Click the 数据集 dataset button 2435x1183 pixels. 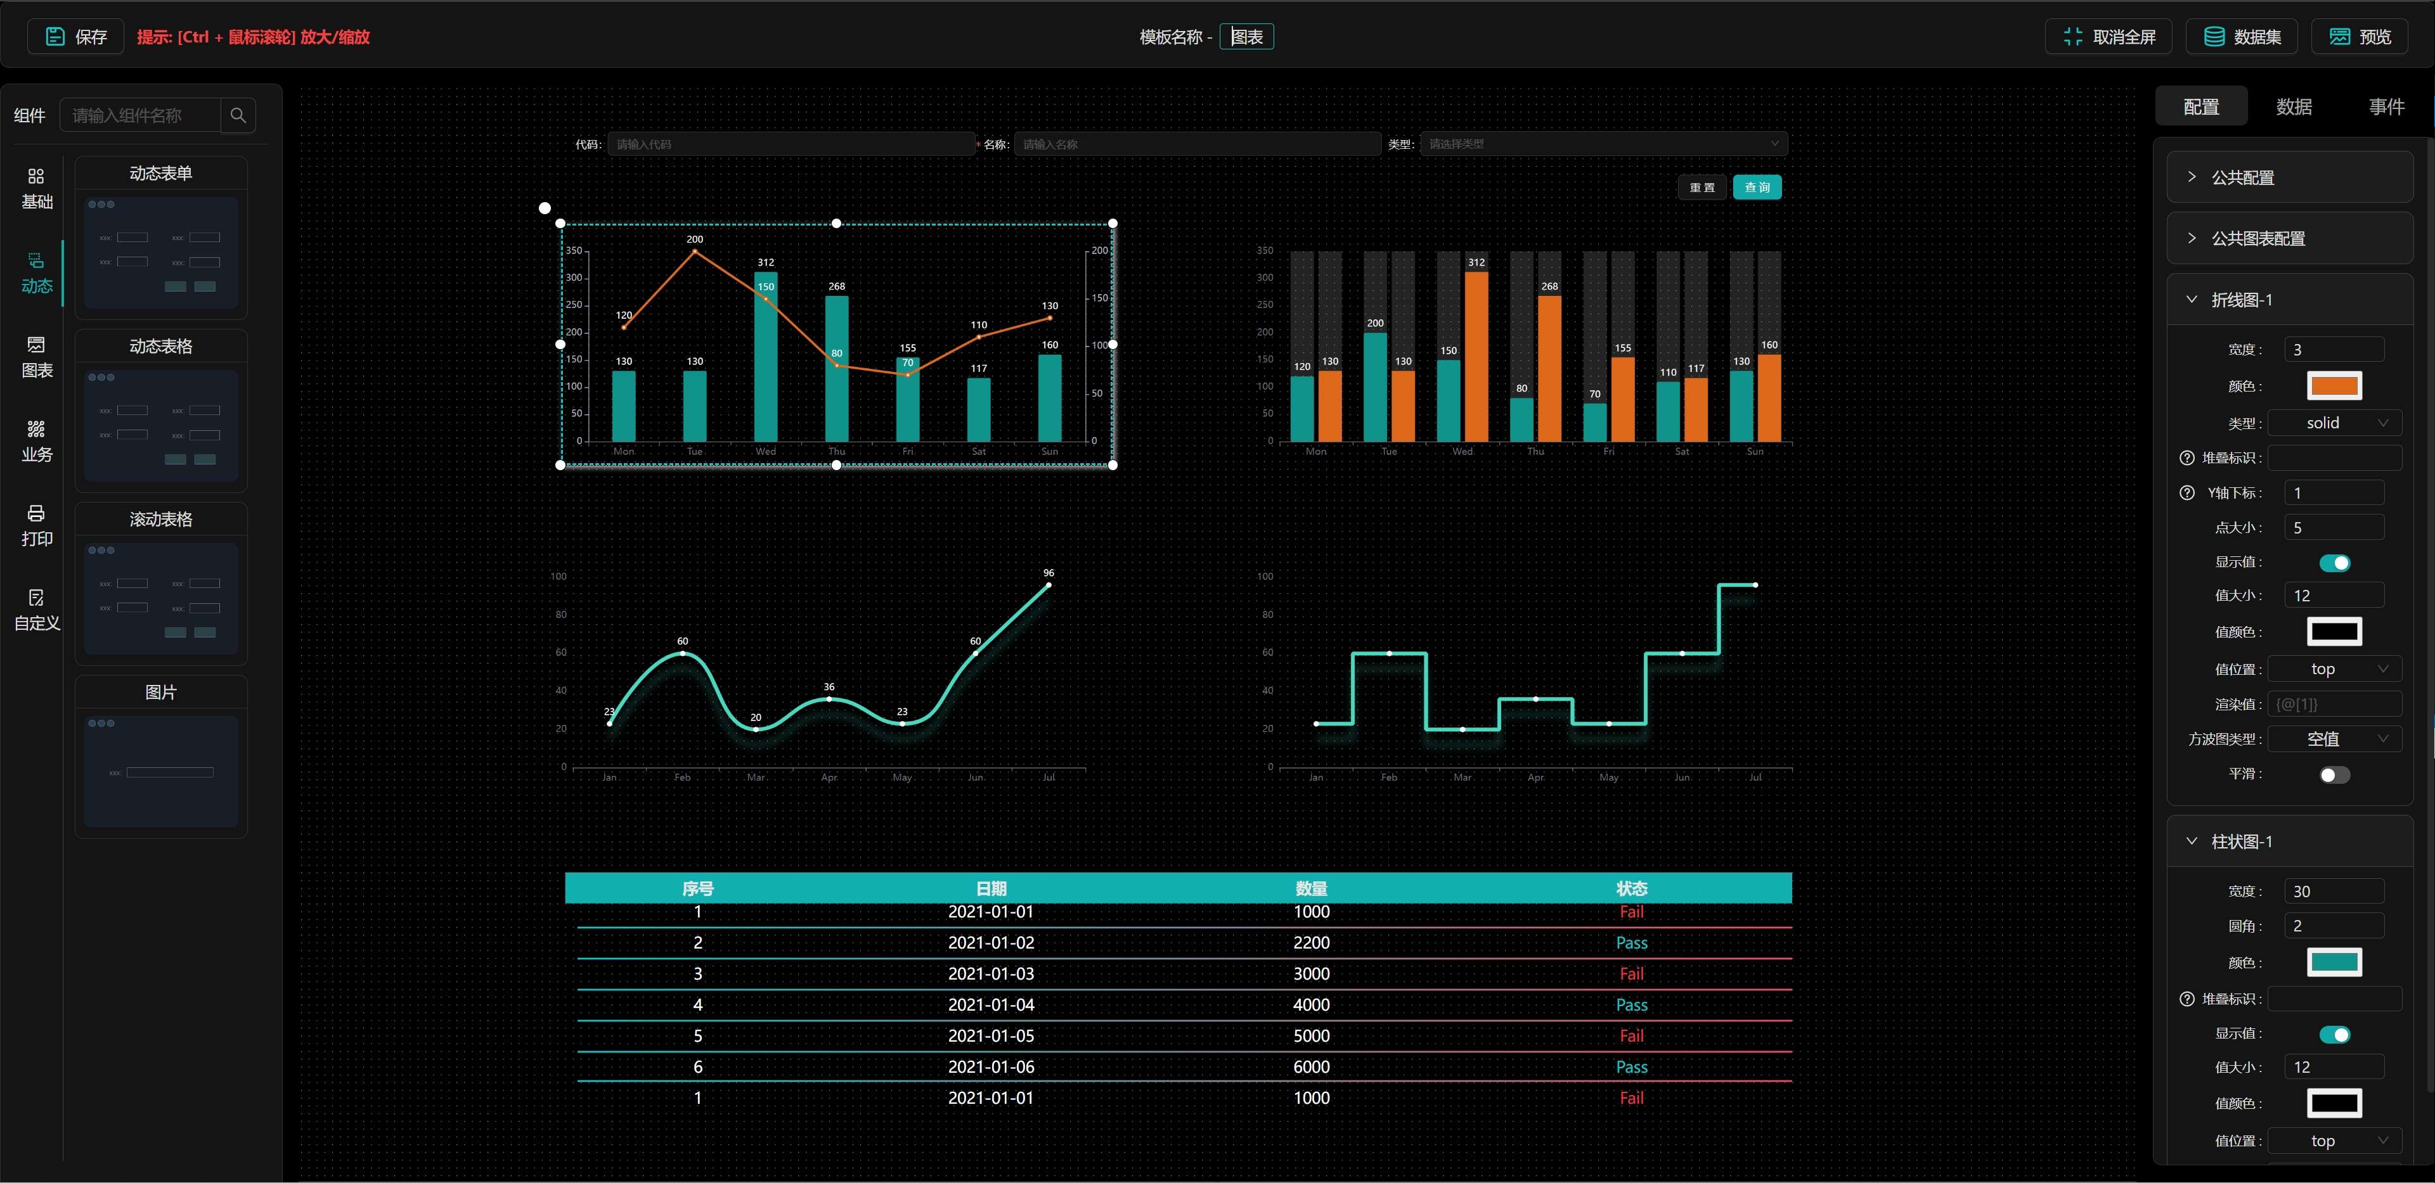(2241, 37)
